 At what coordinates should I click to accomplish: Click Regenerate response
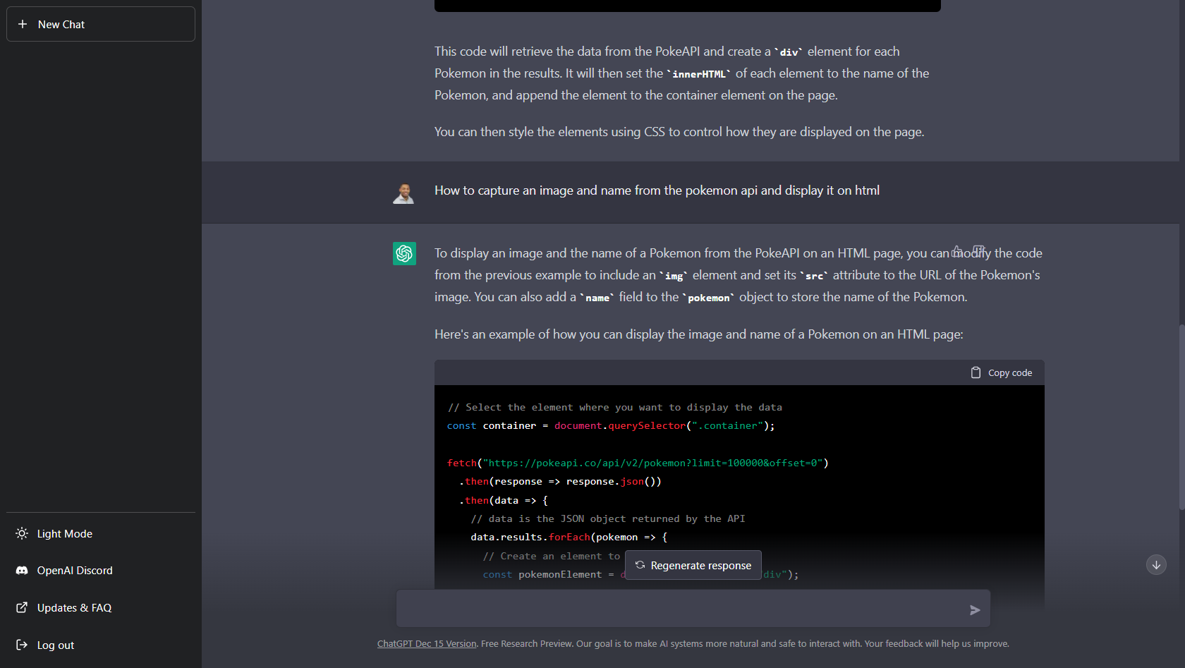693,565
